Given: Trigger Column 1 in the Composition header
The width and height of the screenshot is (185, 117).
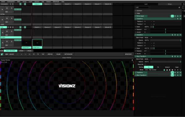Looking at the screenshot, I should 37,4.
